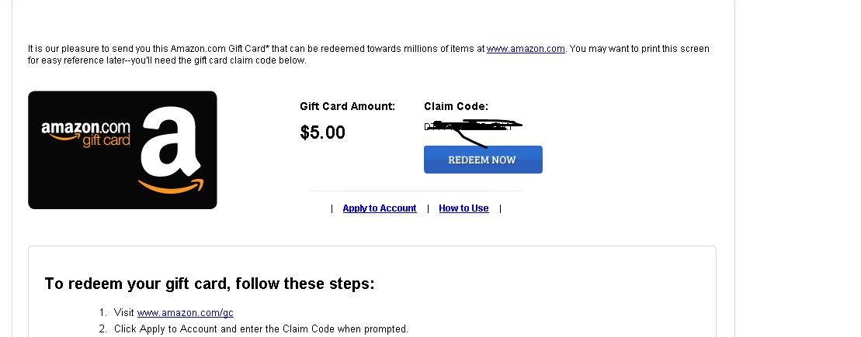Visit the www.amazon.com/gc link in step 1
The image size is (861, 337).
coord(185,313)
